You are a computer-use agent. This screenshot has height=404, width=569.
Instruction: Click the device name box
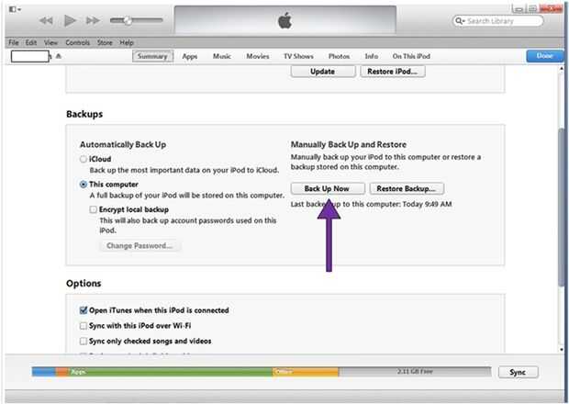click(30, 56)
